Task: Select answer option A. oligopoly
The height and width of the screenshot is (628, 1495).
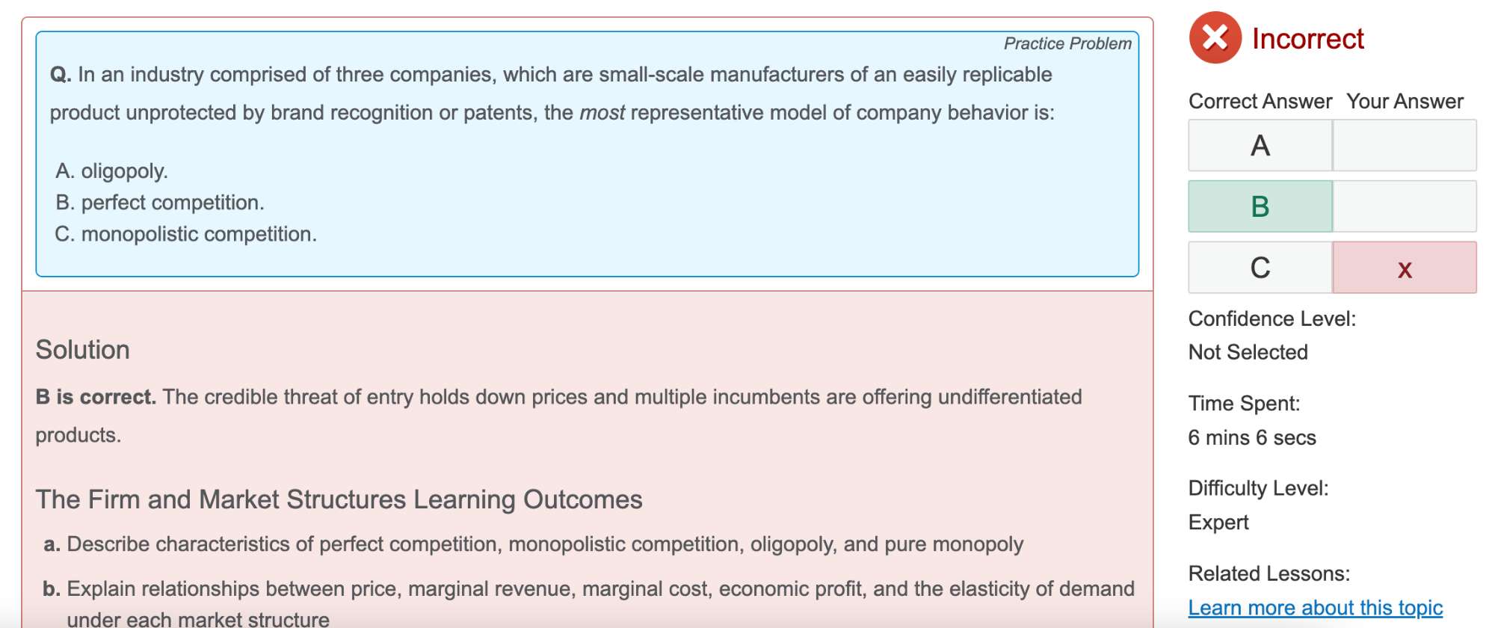Action: click(x=111, y=171)
